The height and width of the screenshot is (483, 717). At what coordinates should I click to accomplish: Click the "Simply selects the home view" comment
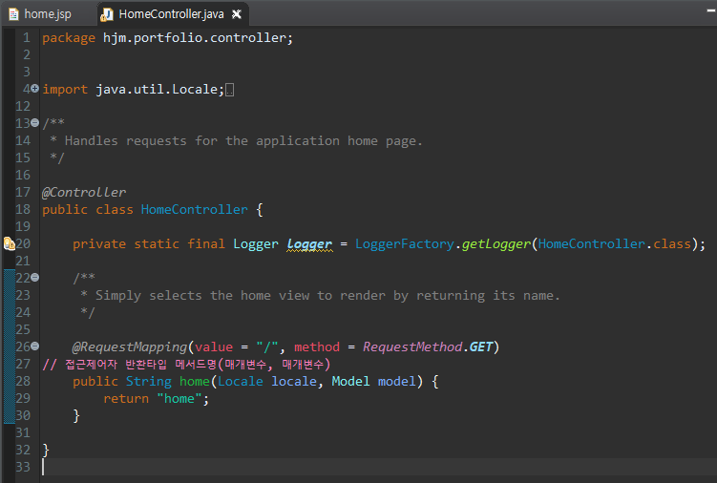pyautogui.click(x=320, y=296)
